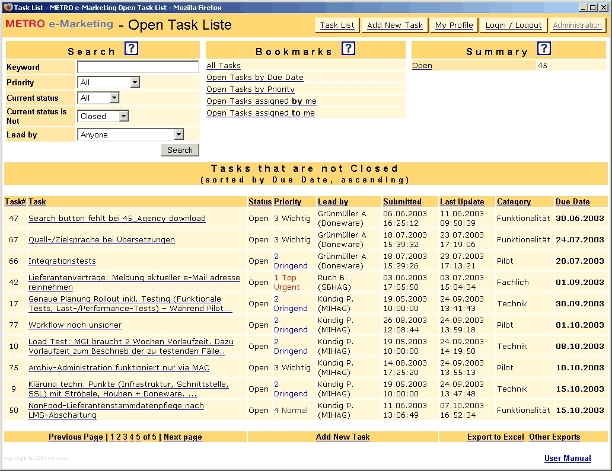Open Open Tasks by Priority bookmark

tap(250, 89)
